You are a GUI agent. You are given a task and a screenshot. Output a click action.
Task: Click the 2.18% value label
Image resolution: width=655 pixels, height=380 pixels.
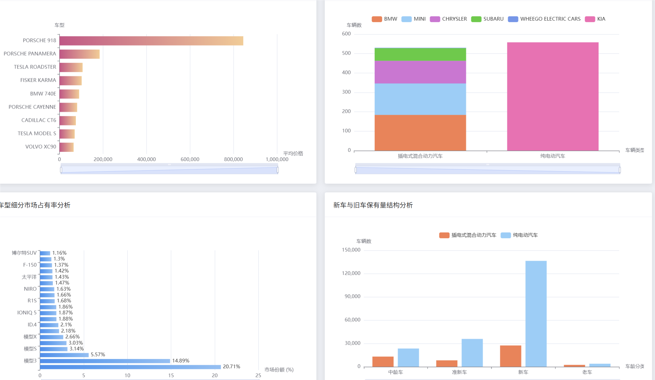[x=68, y=331]
